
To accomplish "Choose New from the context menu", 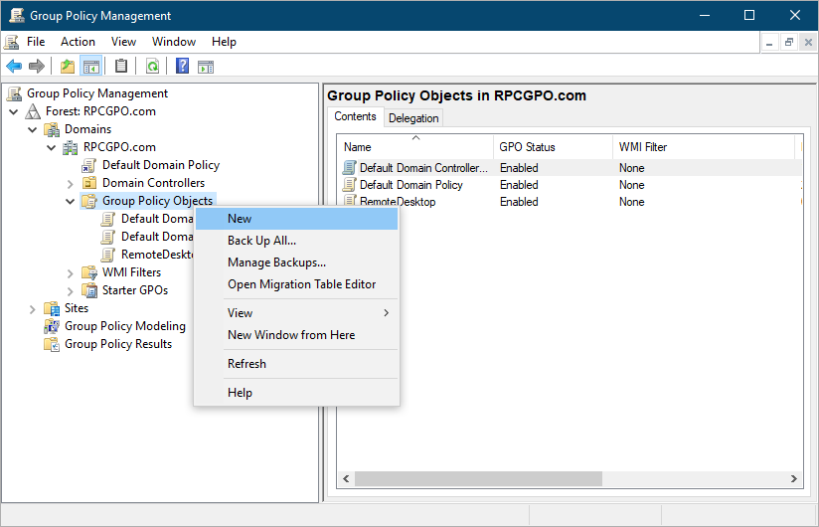I will coord(240,219).
